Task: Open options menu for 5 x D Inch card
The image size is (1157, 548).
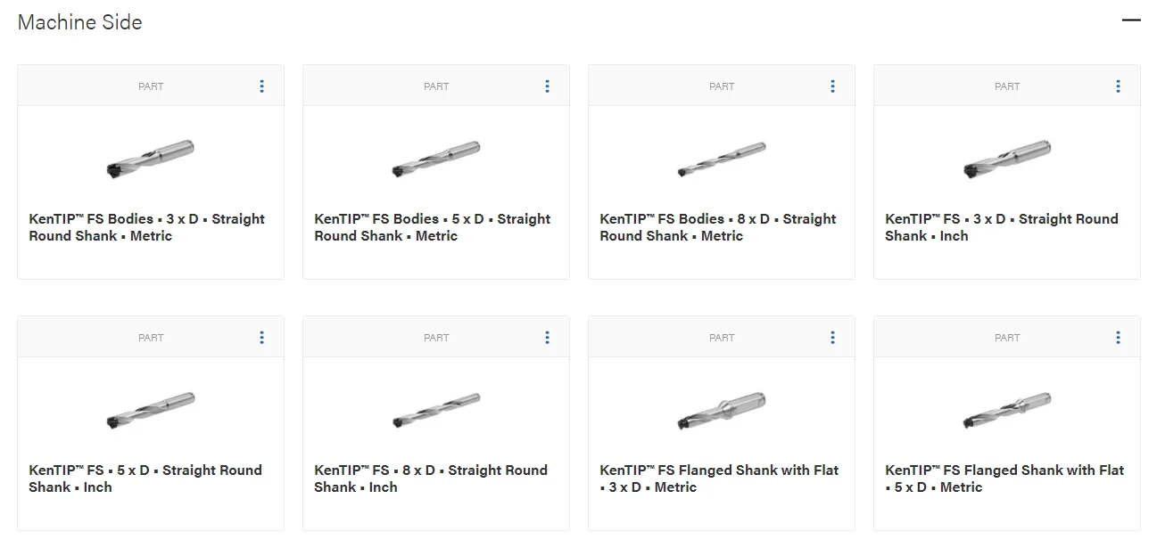Action: (261, 338)
